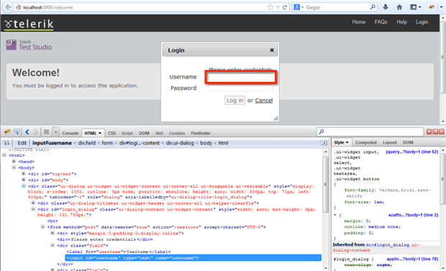Open the FAQs navigation link
The image size is (446, 271).
pos(381,22)
